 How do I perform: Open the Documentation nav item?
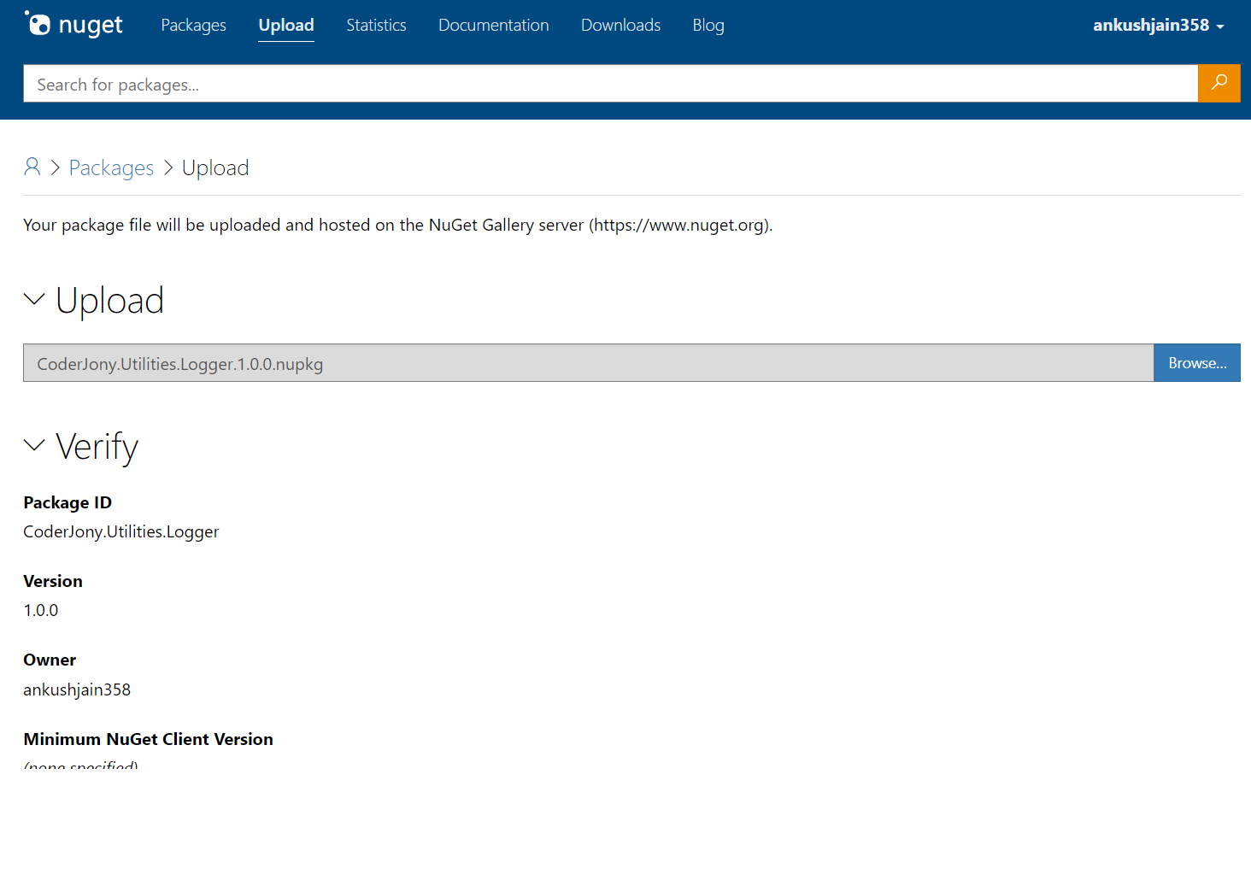(x=493, y=25)
